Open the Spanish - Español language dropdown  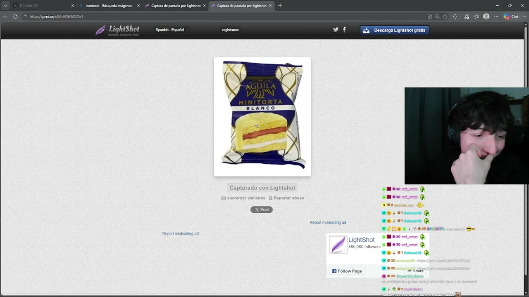[x=172, y=30]
